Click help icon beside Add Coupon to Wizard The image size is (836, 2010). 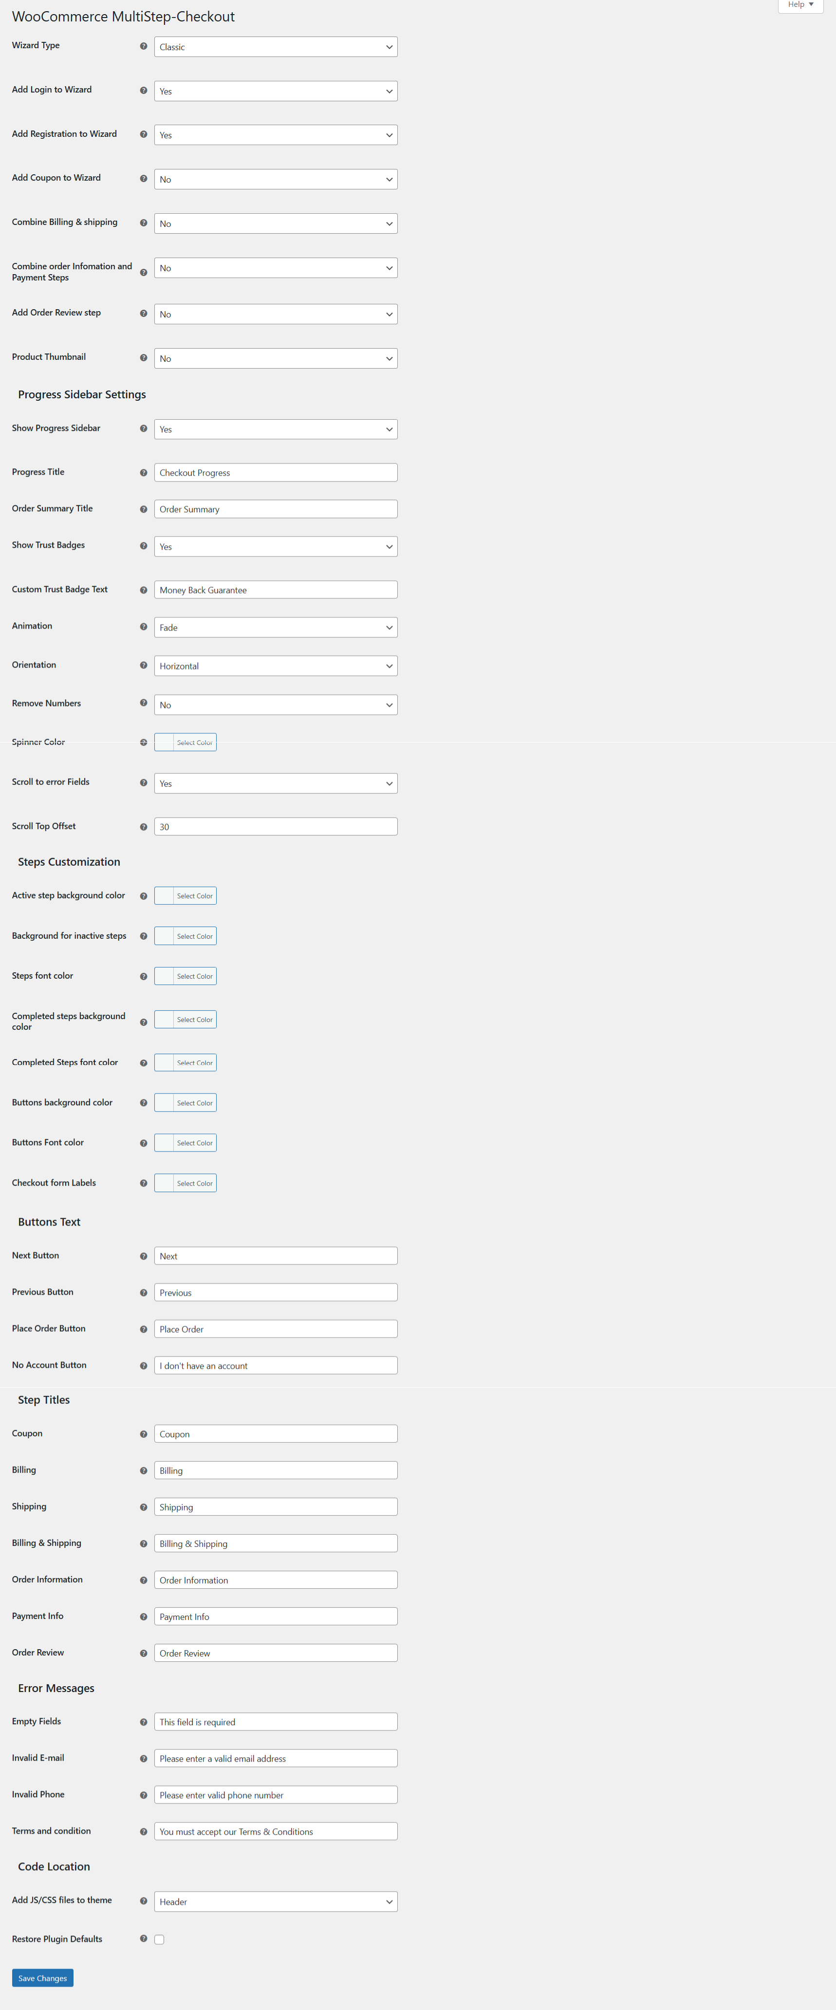coord(144,179)
